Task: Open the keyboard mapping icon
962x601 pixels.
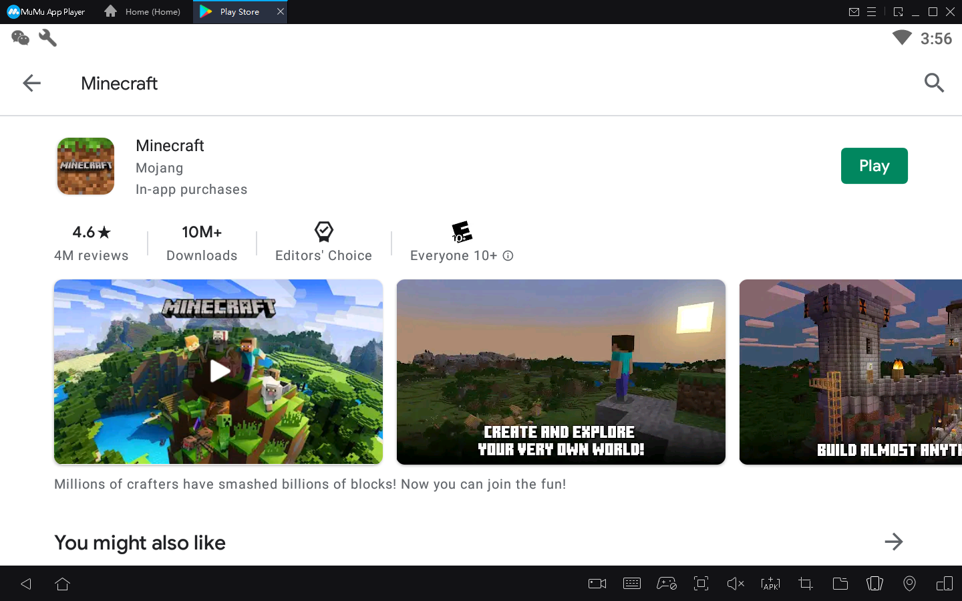Action: pos(632,584)
